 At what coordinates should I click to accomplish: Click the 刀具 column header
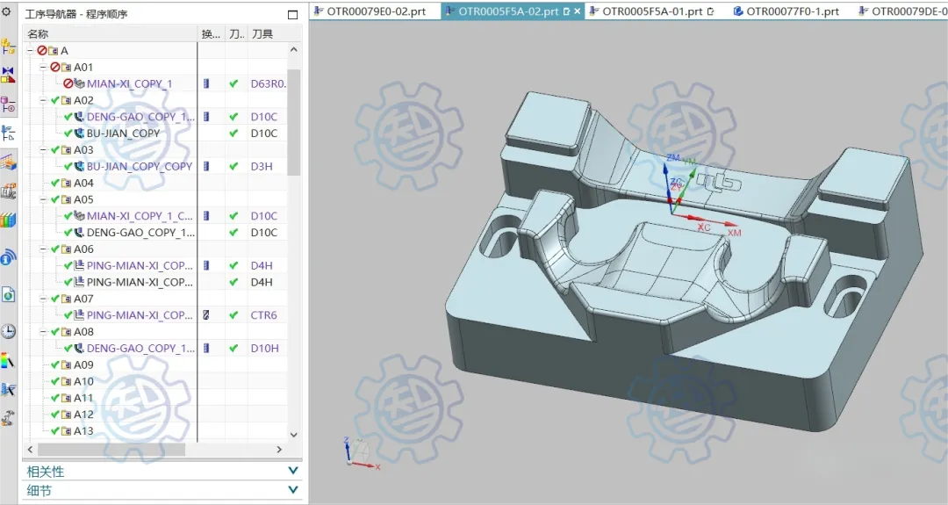[x=267, y=34]
